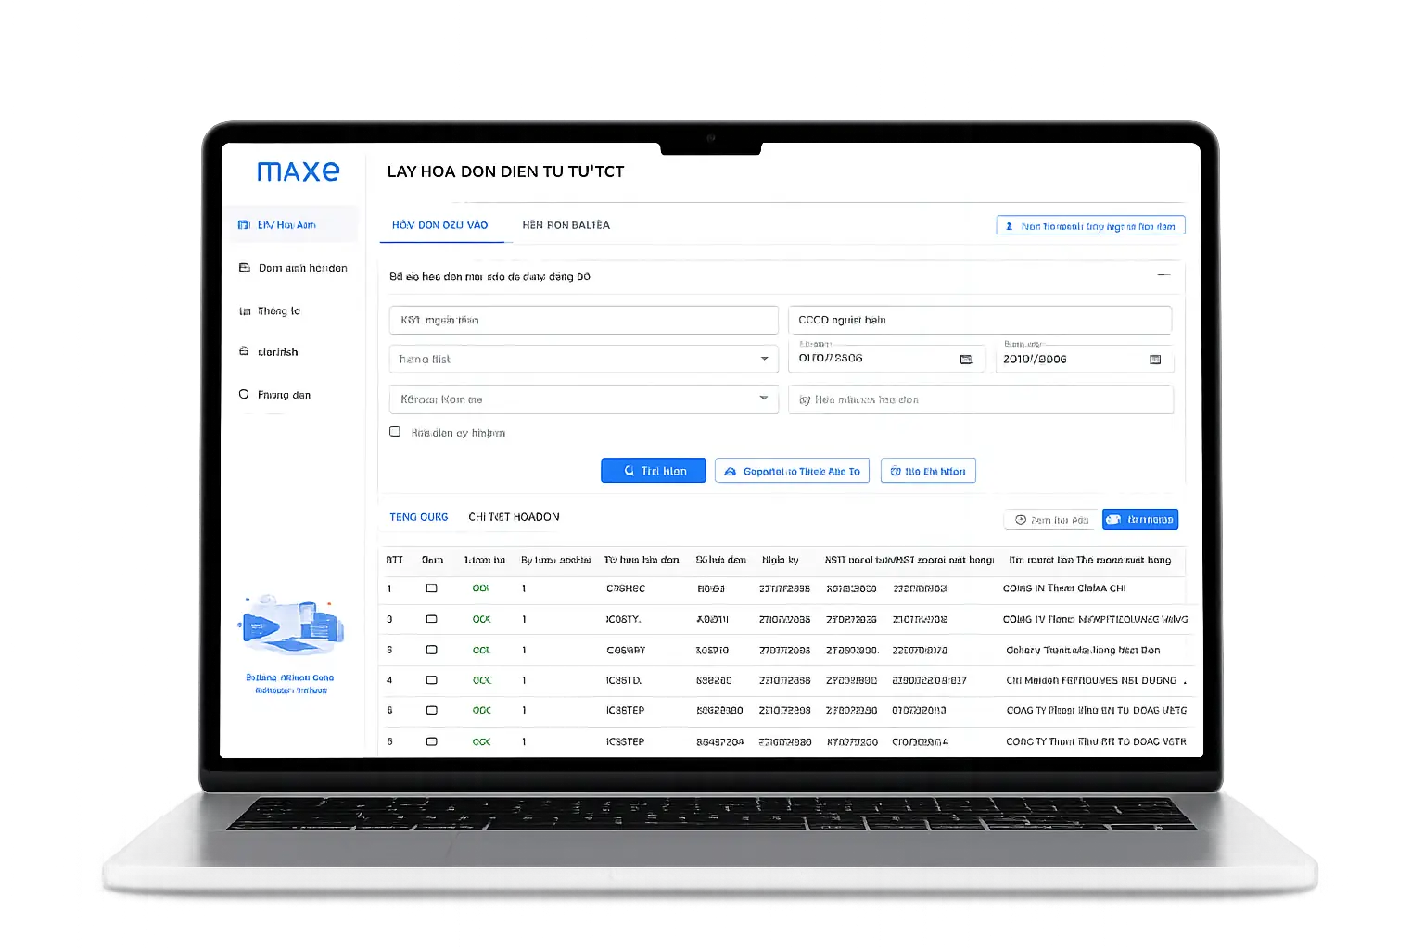Switch to the 'CHI TNET HOADON' tab
Viewport: 1424px width, 949px height.
coord(514,517)
